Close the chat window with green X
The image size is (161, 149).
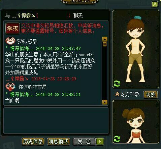pyautogui.click(x=155, y=4)
